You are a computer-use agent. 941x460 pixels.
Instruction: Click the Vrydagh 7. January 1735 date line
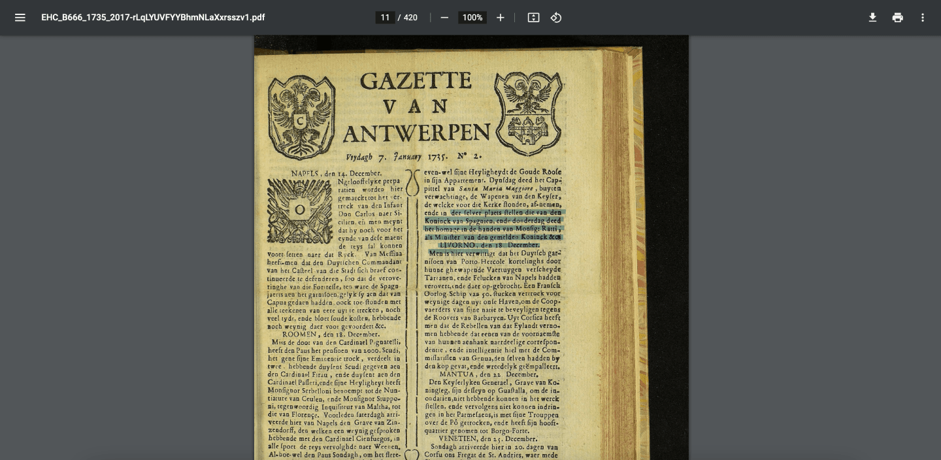414,157
